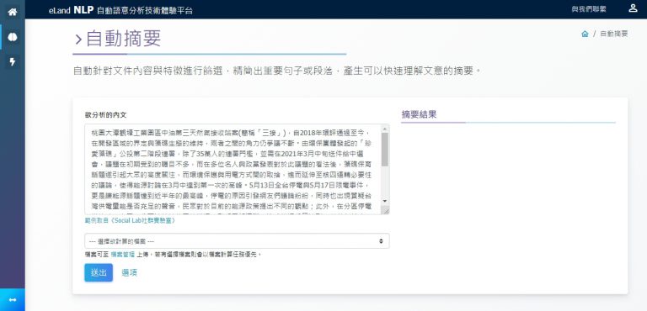Screen dimensions: 647x311
Task: Expand the sidebar with the arrows icon
Action: (x=13, y=300)
